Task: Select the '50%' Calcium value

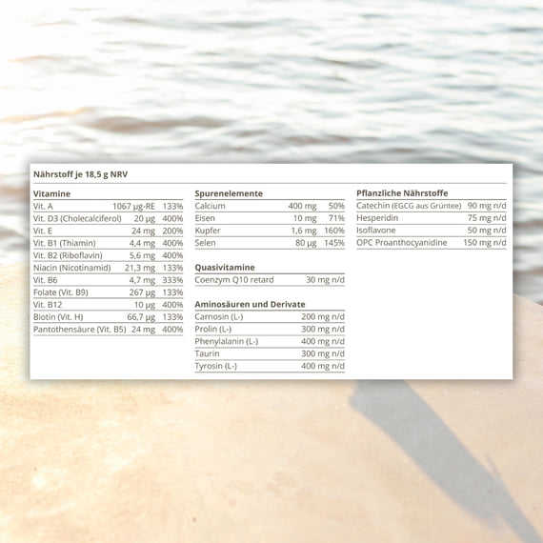Action: point(336,206)
